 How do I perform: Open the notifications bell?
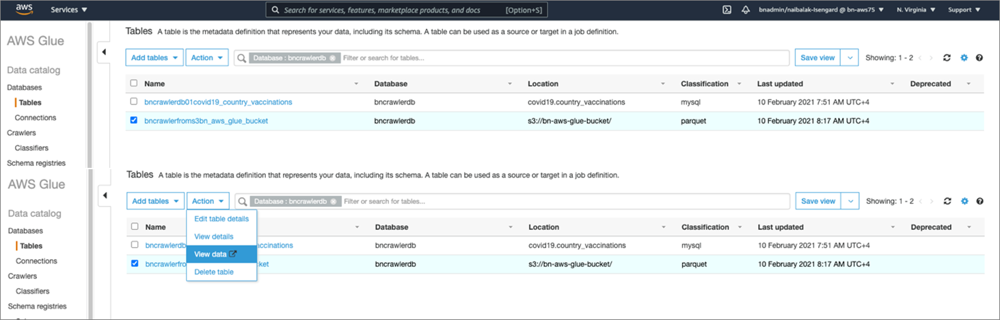point(746,10)
